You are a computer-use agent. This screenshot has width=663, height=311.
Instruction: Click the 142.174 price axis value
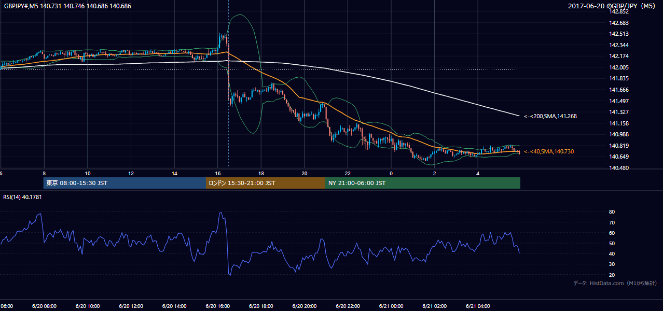pos(619,56)
